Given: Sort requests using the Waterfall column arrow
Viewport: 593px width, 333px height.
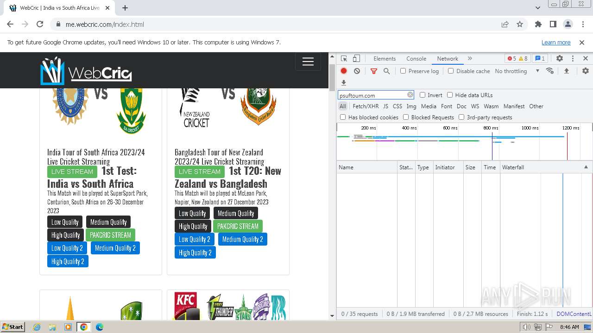Looking at the screenshot, I should 586,167.
